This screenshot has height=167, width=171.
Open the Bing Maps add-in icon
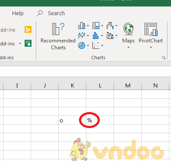(28, 29)
